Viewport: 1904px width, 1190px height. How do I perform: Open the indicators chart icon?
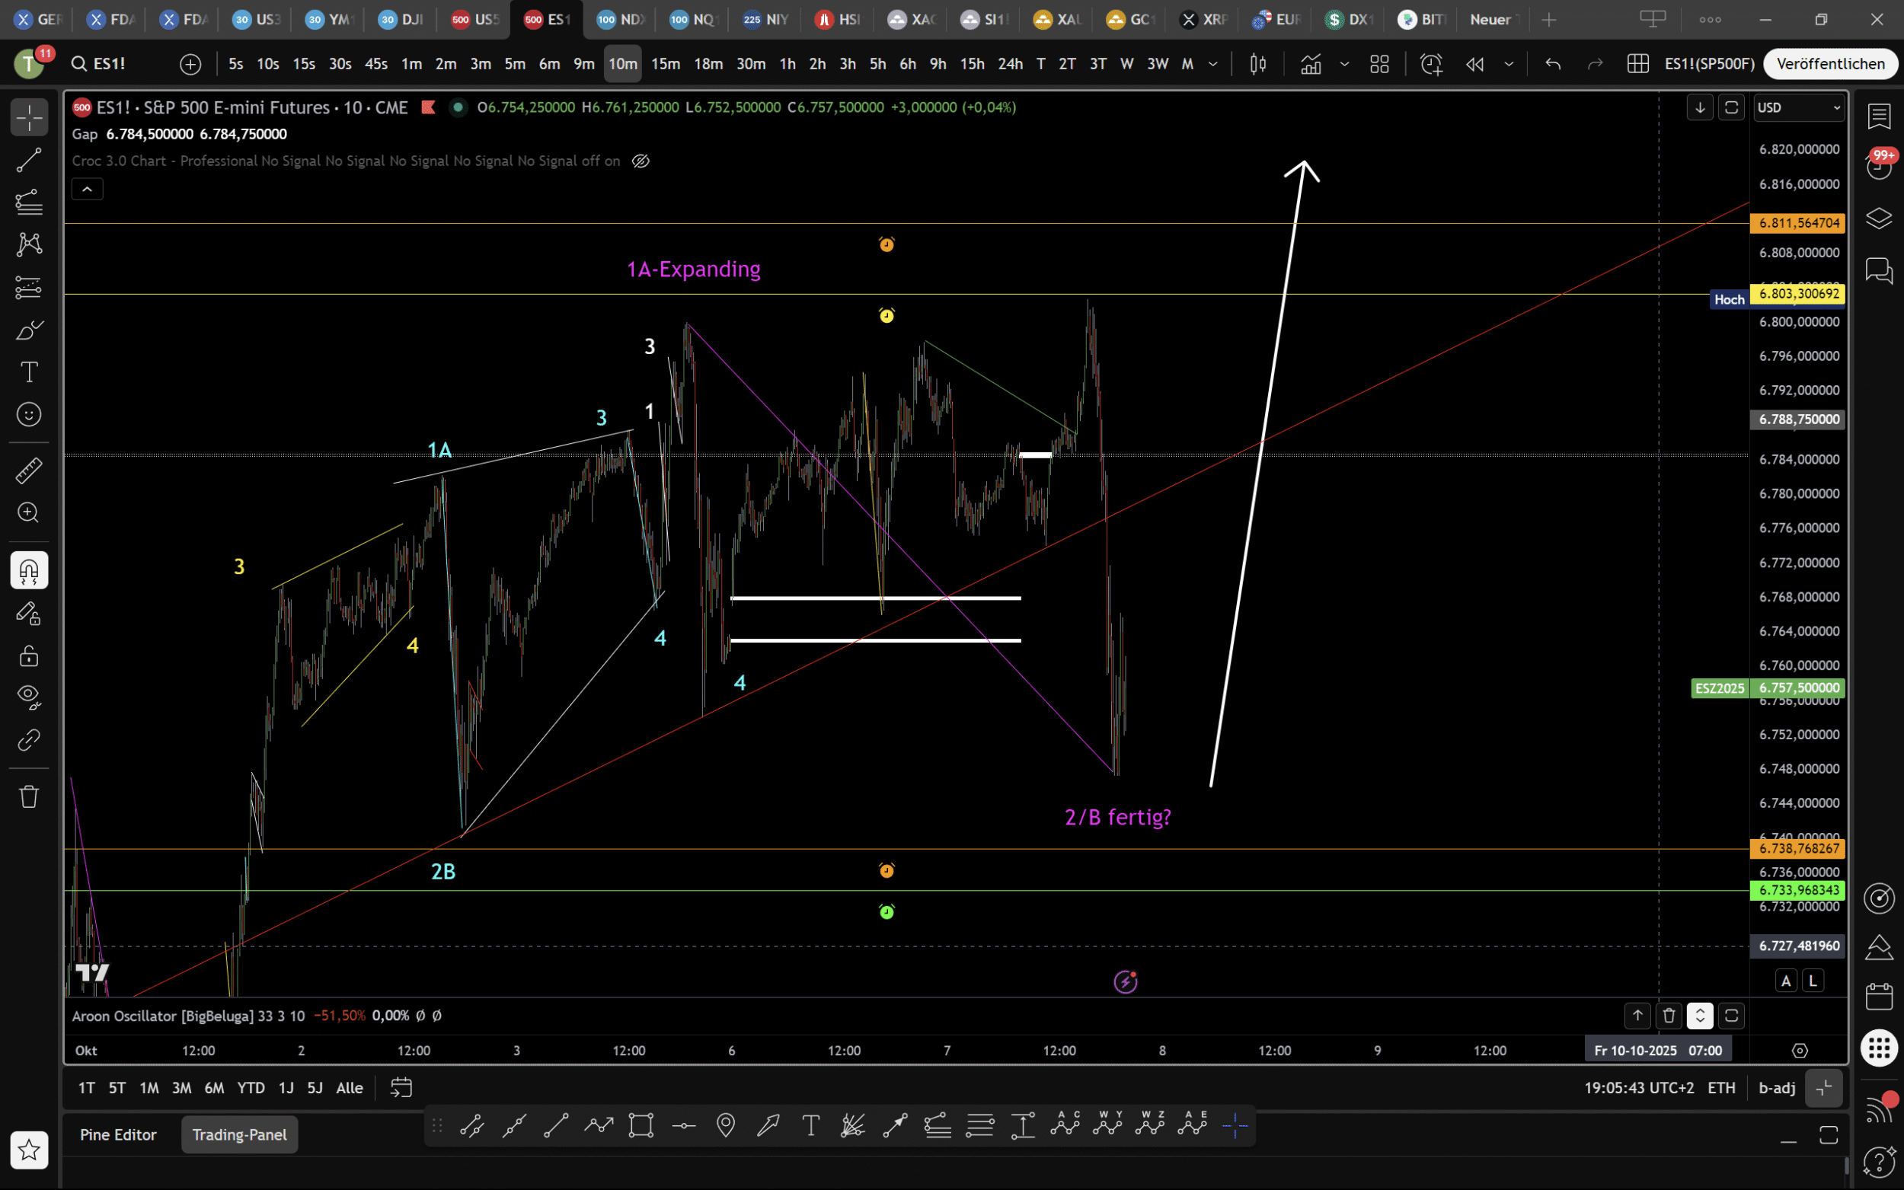pos(1311,64)
